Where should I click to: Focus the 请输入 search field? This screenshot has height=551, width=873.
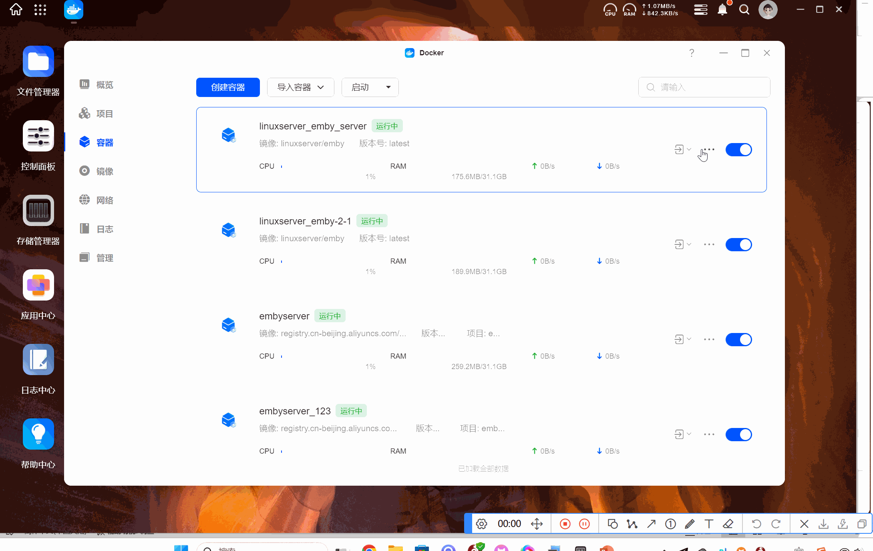(x=704, y=87)
